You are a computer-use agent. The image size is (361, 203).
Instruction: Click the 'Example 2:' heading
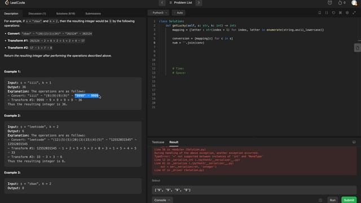click(x=12, y=116)
